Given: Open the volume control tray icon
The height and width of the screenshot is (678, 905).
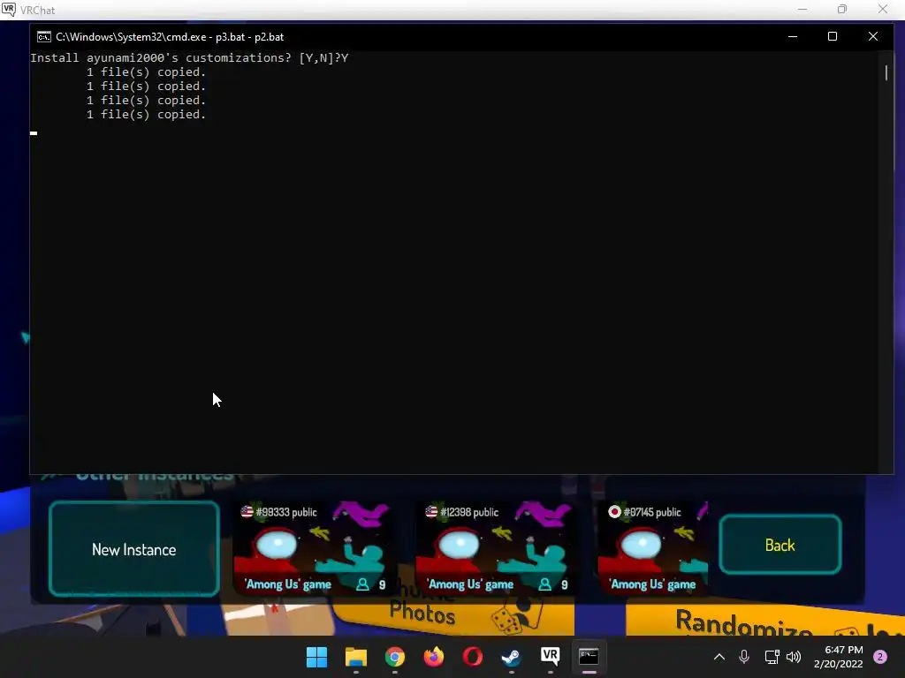Looking at the screenshot, I should coord(794,657).
